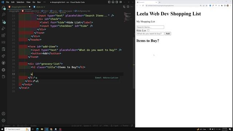This screenshot has width=233, height=131.
Task: Open Source Control view in activity bar
Action: pyautogui.click(x=3, y=21)
